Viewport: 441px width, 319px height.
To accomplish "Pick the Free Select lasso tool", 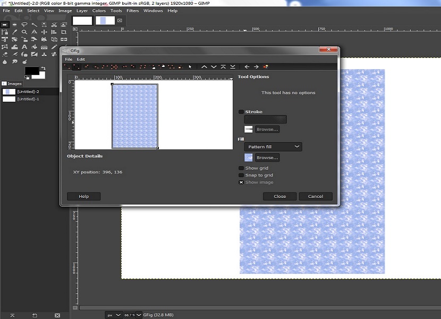I will [25, 24].
